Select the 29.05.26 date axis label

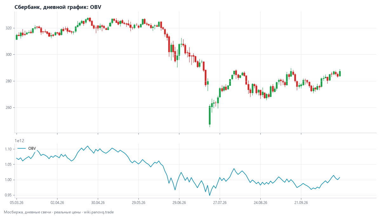pos(138,202)
